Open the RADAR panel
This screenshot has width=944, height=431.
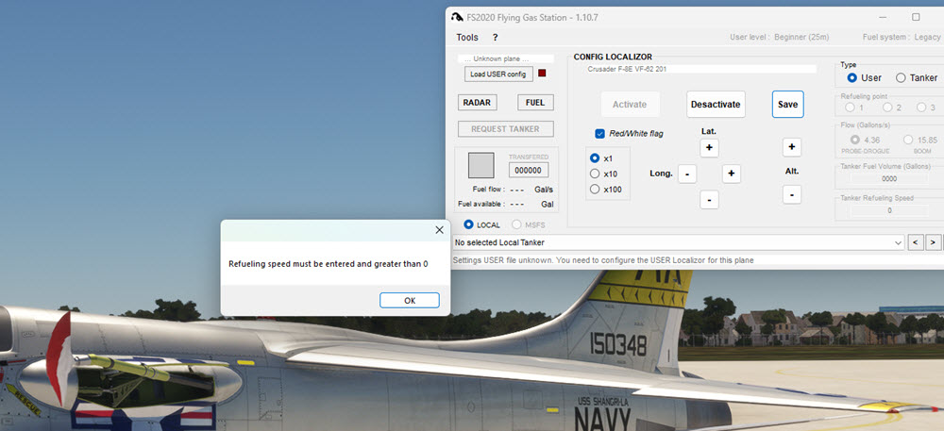click(477, 103)
